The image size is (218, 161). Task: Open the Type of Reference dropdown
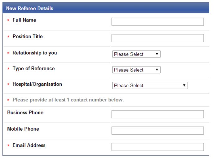click(x=136, y=70)
